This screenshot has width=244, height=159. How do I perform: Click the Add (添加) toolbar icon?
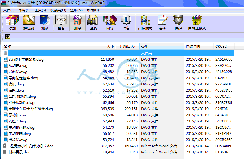pos(12,20)
